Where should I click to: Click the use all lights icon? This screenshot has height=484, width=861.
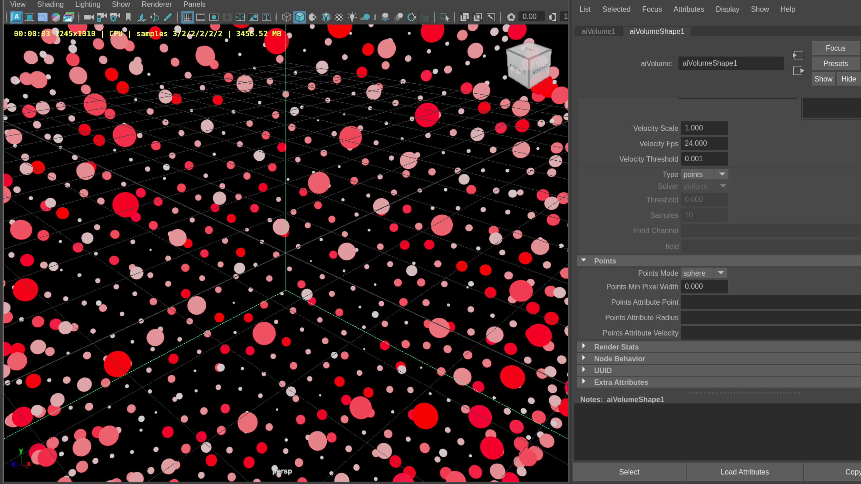coord(352,17)
